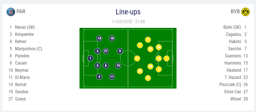Click the Line-ups heading

(x=128, y=12)
